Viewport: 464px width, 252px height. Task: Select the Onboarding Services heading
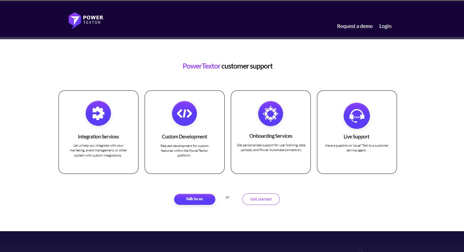[x=271, y=136]
